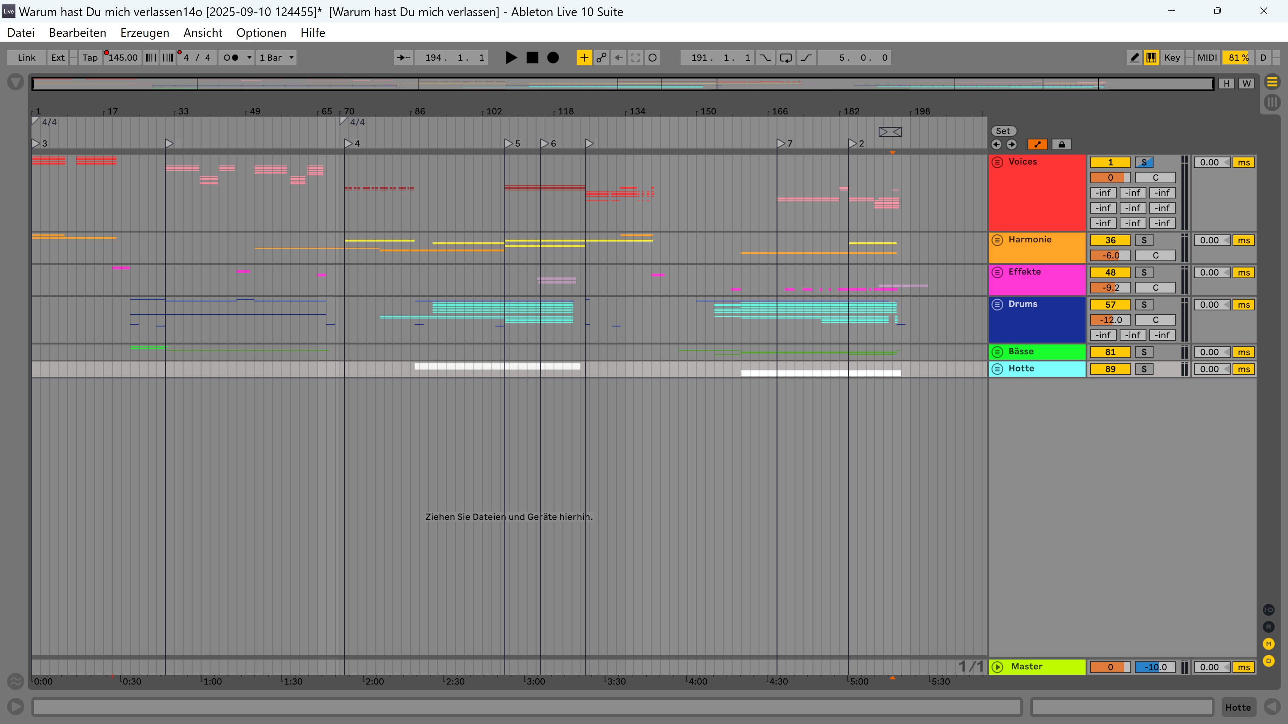
Task: Open the Metronome settings dropdown arrow
Action: 249,57
